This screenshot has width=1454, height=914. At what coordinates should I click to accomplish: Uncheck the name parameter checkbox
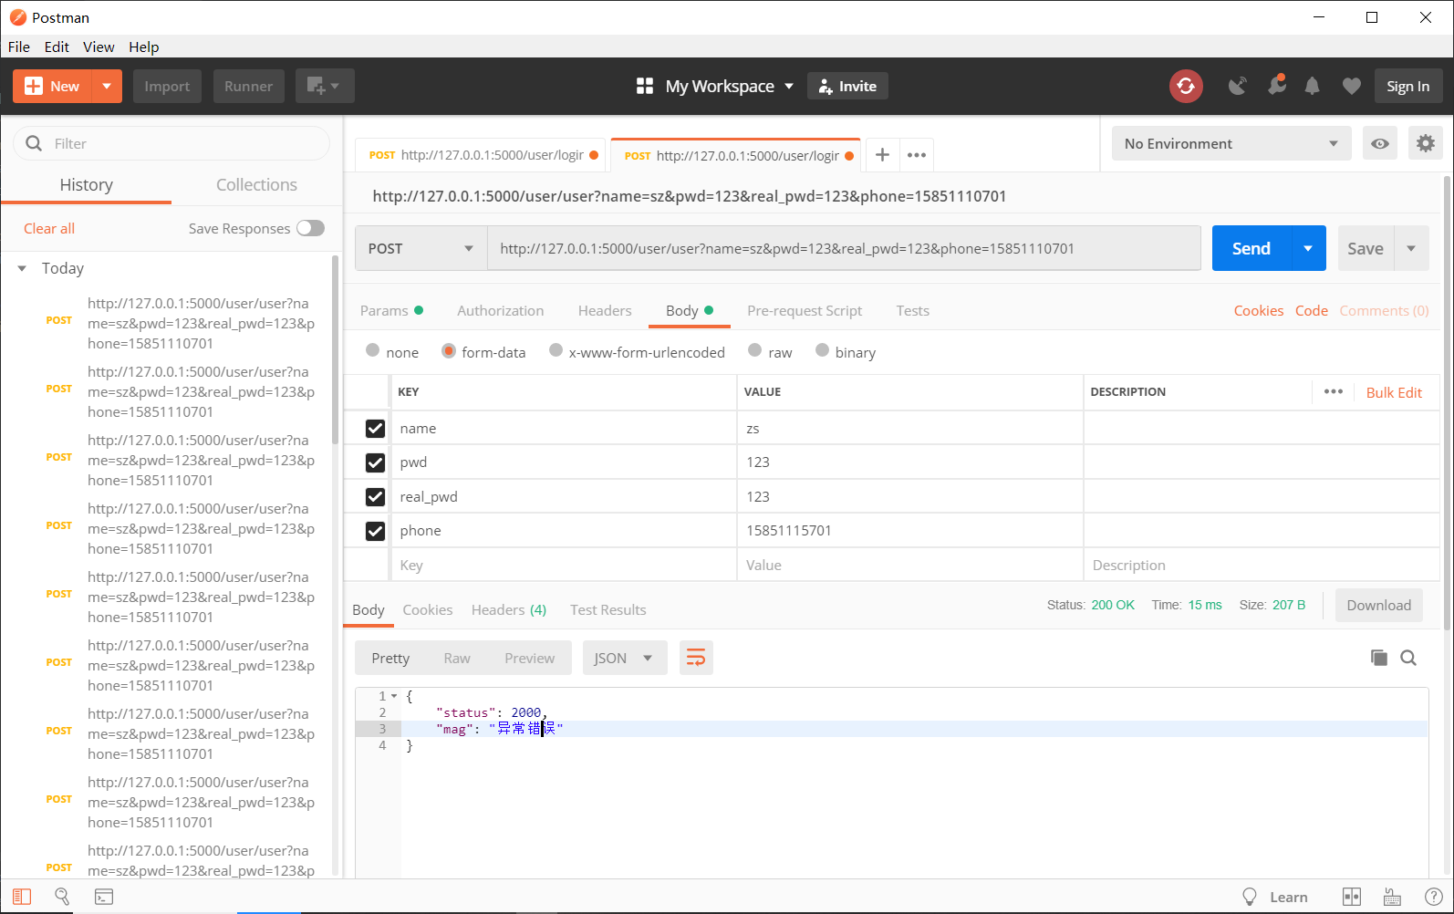point(375,429)
